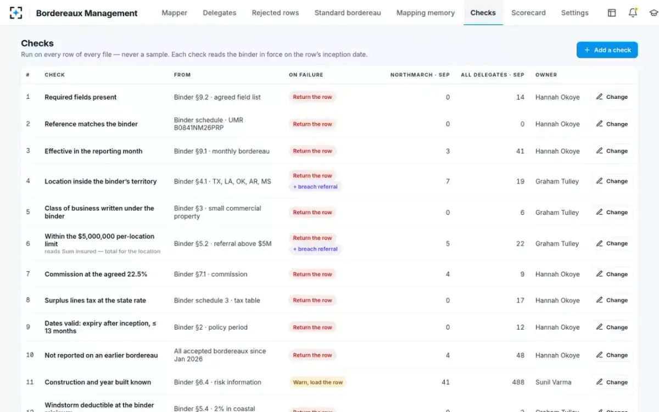Open the Delegates tab
659x412 pixels.
(220, 13)
